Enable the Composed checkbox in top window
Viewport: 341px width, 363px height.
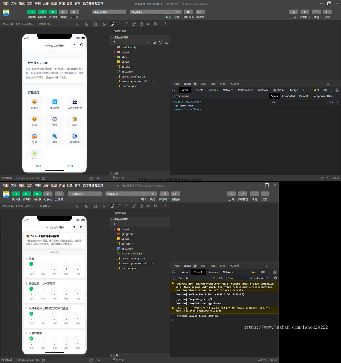tap(173, 96)
